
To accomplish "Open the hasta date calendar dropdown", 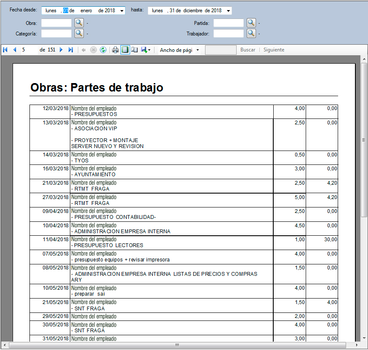I will 228,11.
